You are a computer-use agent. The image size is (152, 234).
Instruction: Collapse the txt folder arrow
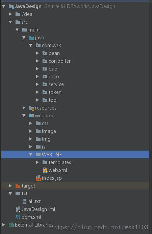pos(10,194)
